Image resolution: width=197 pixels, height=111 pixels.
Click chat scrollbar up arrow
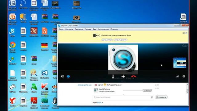187,84
